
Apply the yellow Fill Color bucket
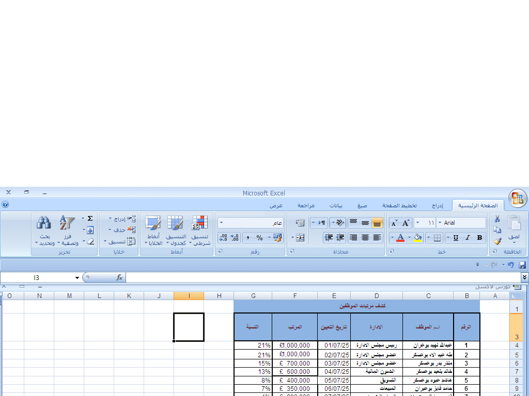click(x=417, y=238)
